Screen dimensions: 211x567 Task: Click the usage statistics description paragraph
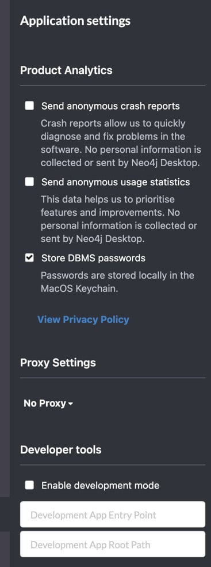point(119,219)
